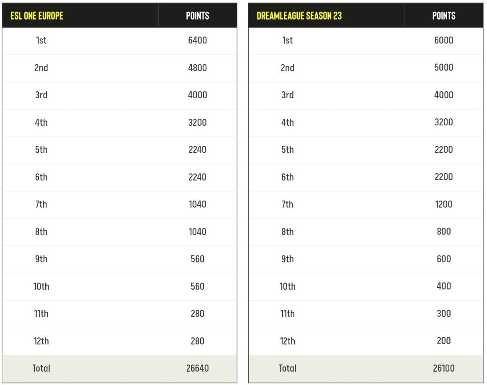Click the 6000 points value
Screen dimensions: 487x385
point(444,40)
